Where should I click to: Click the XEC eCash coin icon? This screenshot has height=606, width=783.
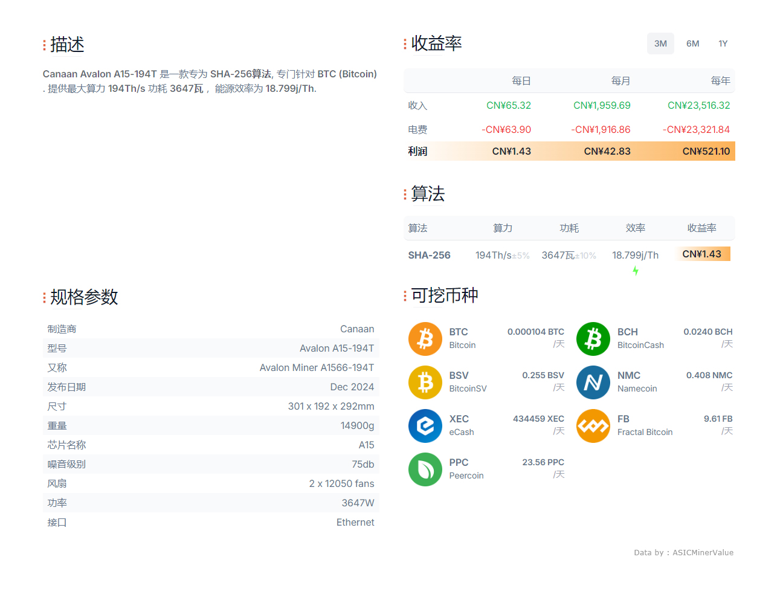click(425, 426)
